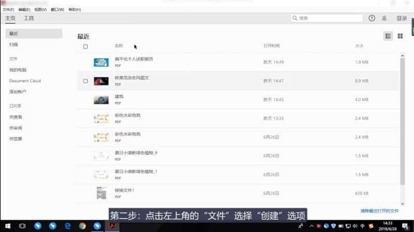414x232 pixels.
Task: Switch to list view layout
Action: point(388,36)
